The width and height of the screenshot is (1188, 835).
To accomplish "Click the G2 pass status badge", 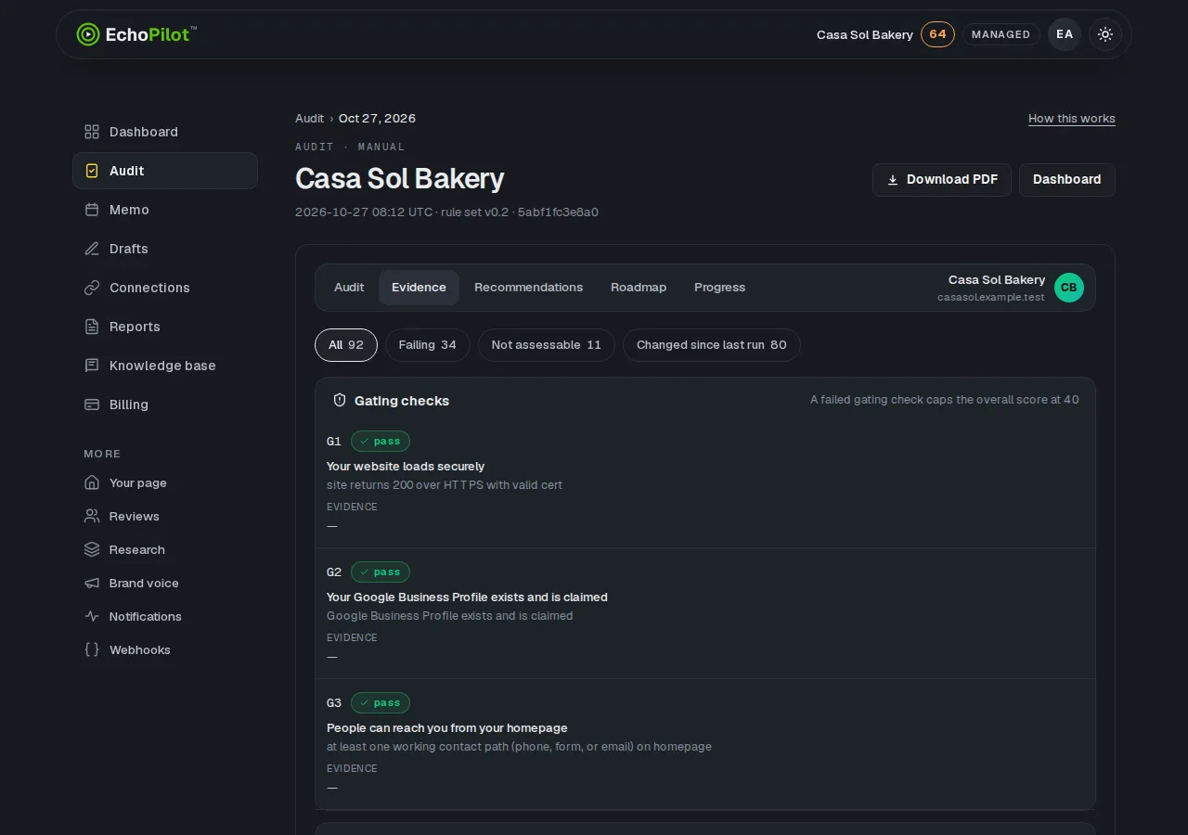I will 381,572.
